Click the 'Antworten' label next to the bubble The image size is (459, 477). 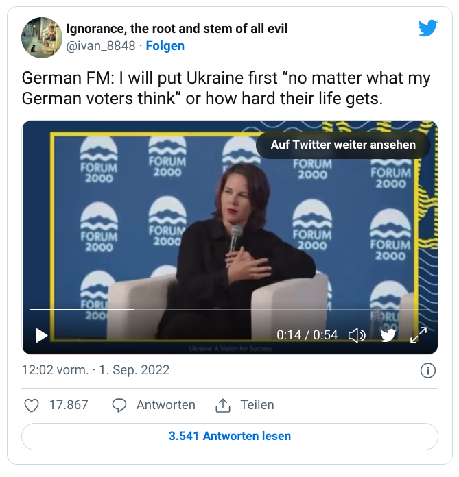(x=165, y=405)
